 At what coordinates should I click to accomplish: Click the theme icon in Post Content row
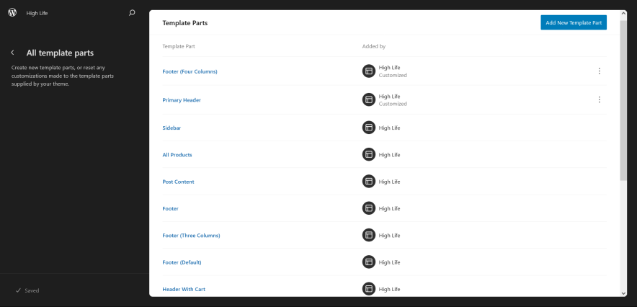(369, 182)
